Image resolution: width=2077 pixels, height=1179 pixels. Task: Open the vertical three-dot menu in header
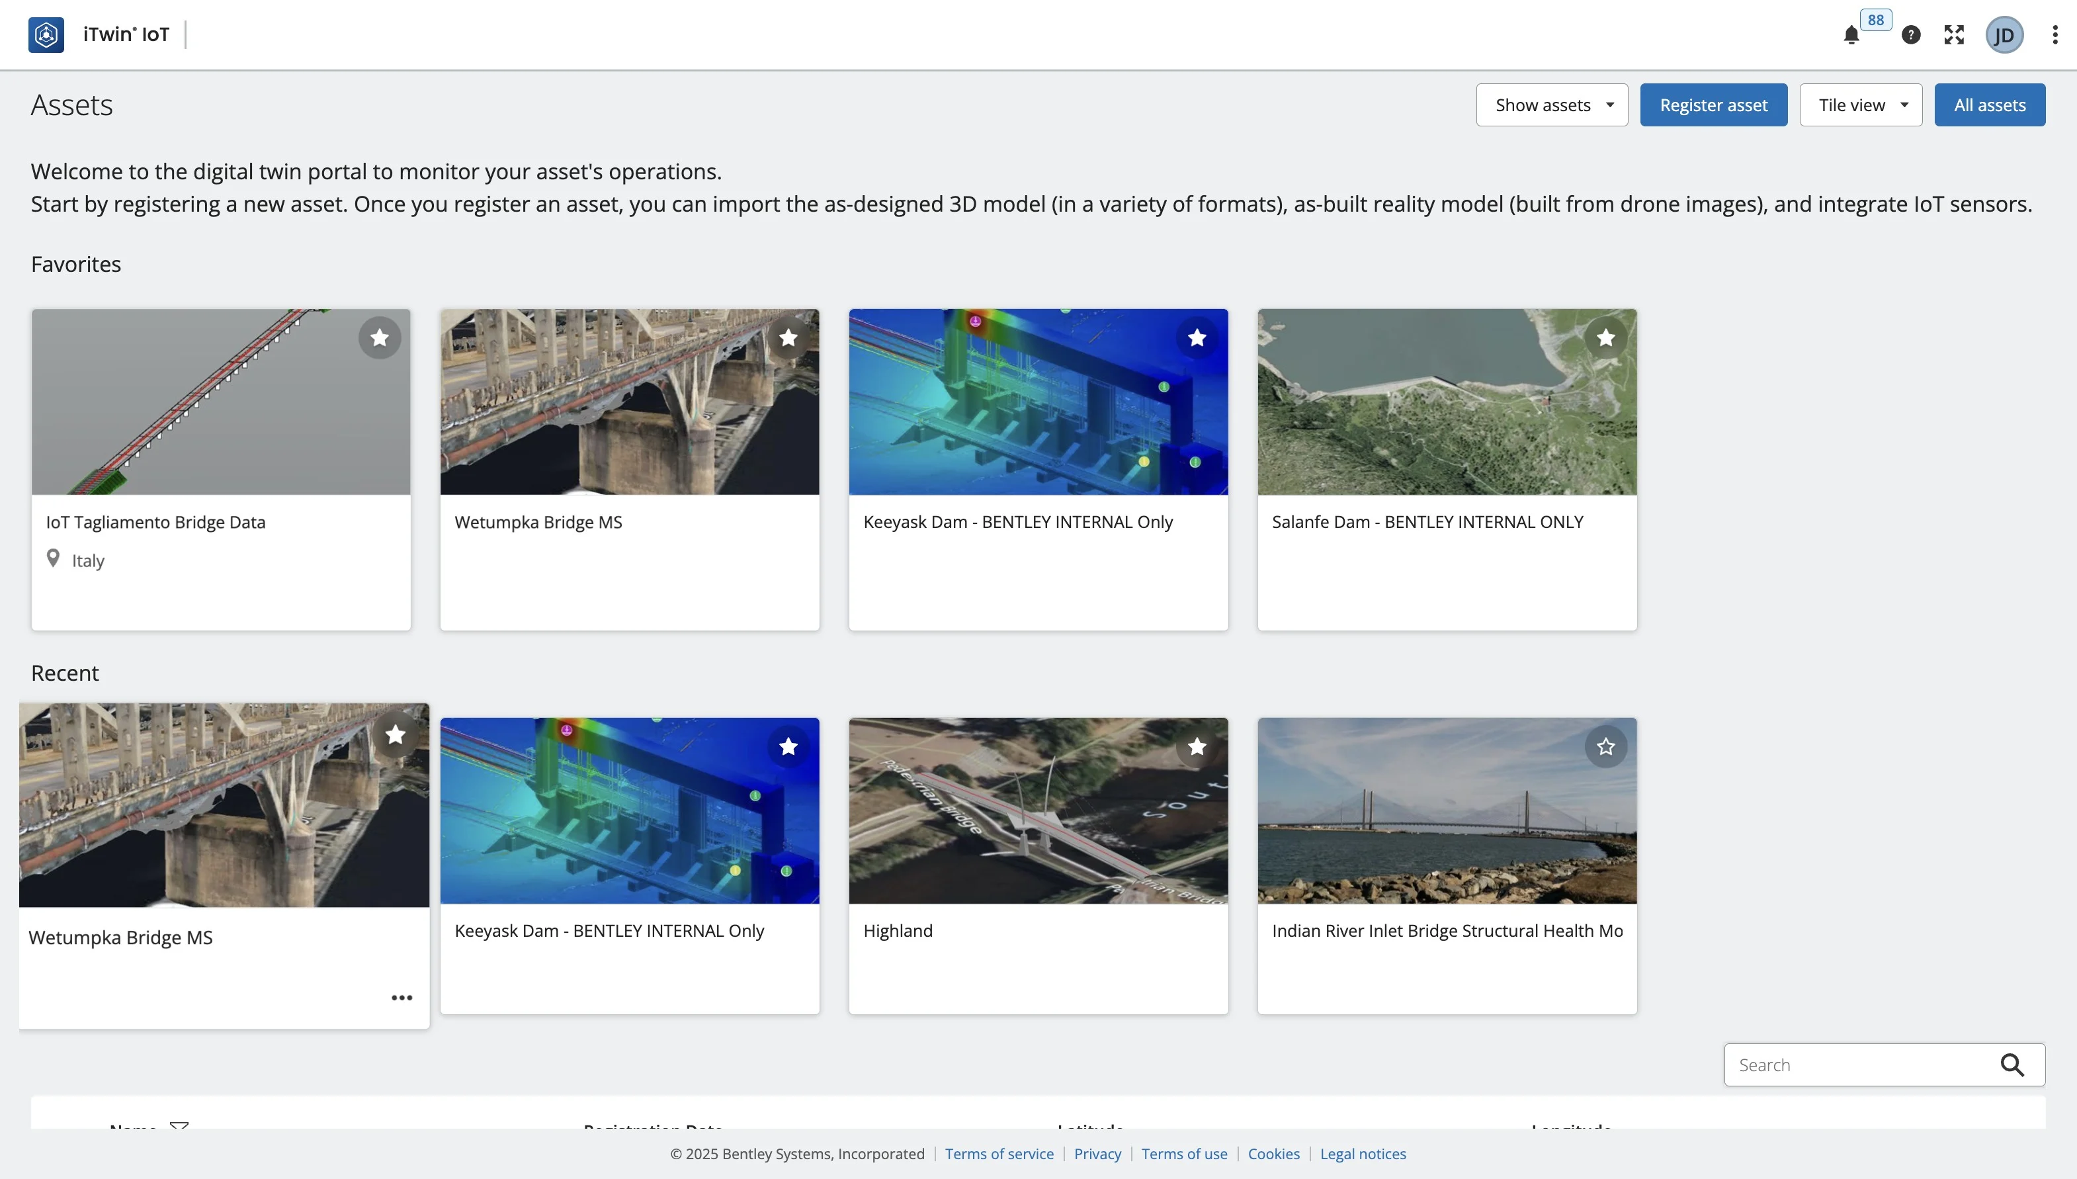coord(2055,35)
